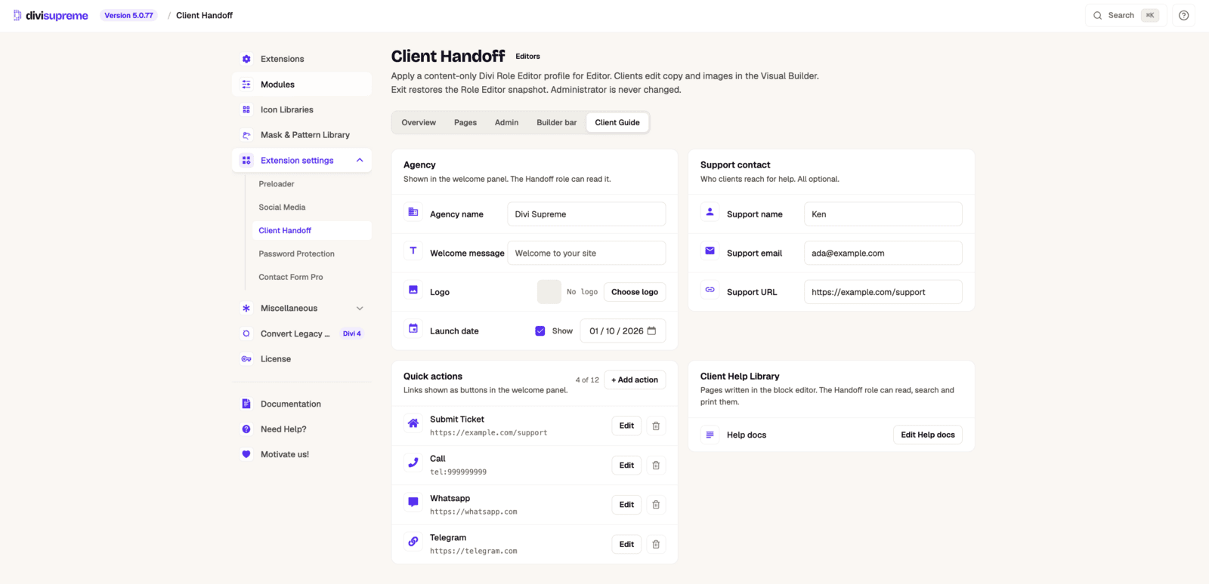Viewport: 1209px width, 584px height.
Task: Click the Choose logo button
Action: (635, 292)
